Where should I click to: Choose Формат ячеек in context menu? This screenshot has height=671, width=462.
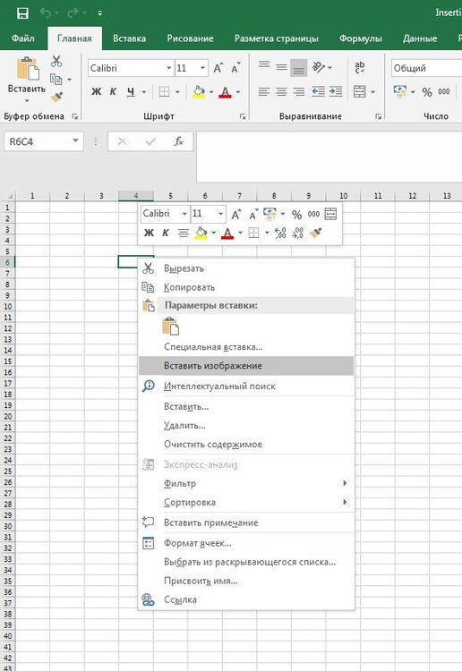point(246,543)
